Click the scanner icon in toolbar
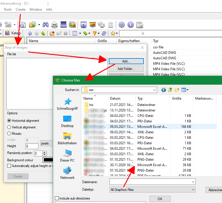Image resolution: width=222 pixels, height=203 pixels. coord(64,25)
